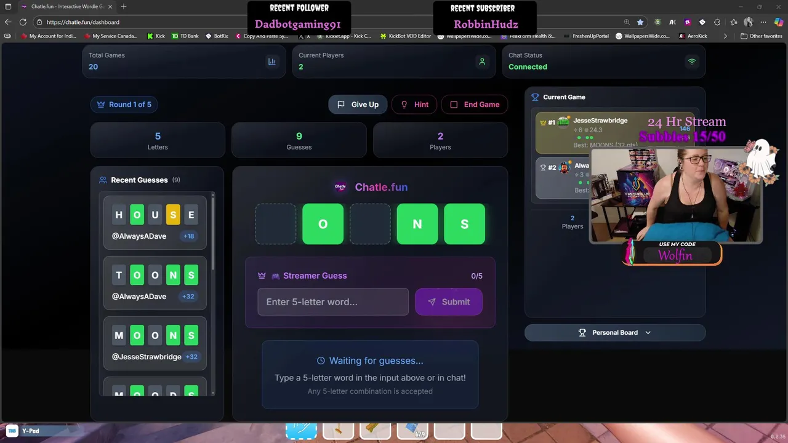Screen dimensions: 788x443
Task: Click the Chatle.fun logo in game card
Action: point(340,187)
